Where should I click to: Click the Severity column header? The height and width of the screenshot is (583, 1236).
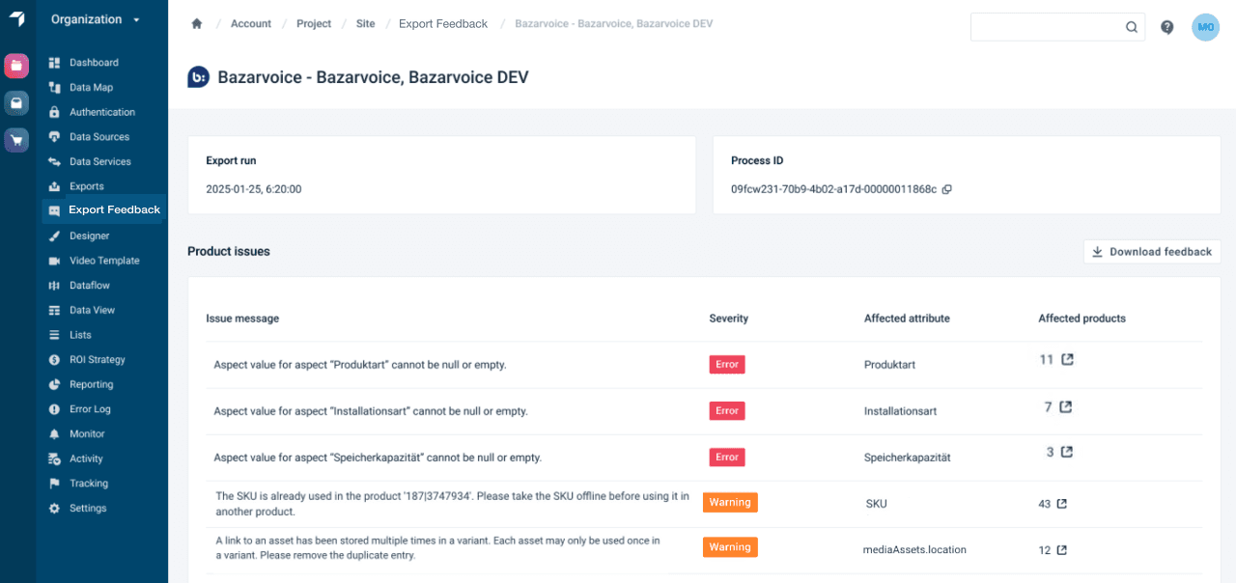coord(728,319)
